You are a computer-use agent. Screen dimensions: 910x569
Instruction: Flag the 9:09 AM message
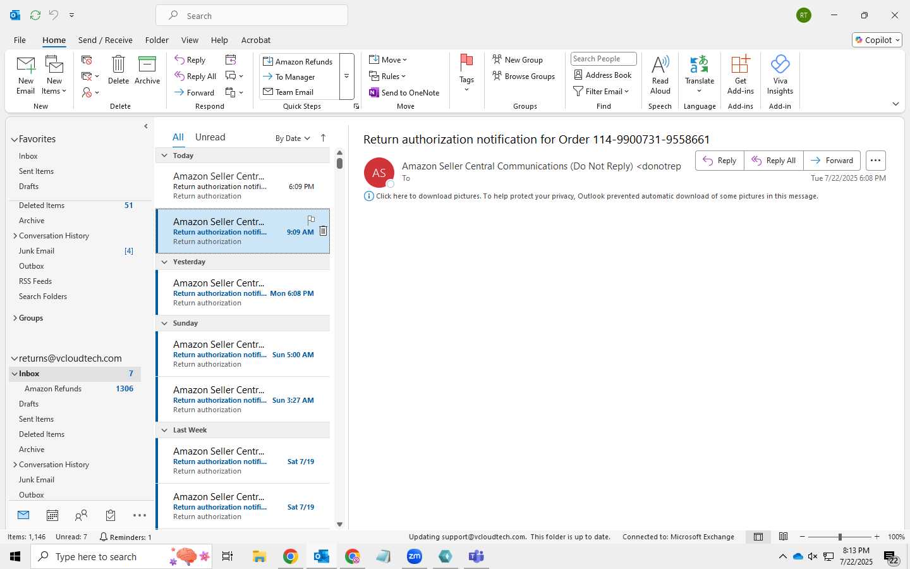click(x=311, y=220)
